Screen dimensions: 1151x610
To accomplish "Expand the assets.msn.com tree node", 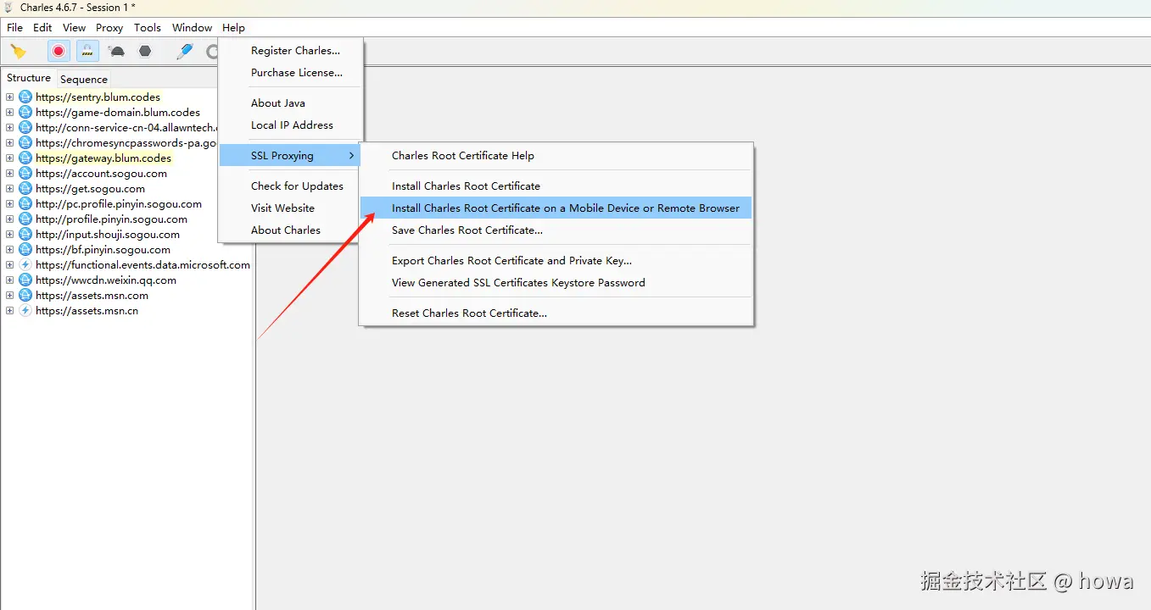I will tap(9, 296).
